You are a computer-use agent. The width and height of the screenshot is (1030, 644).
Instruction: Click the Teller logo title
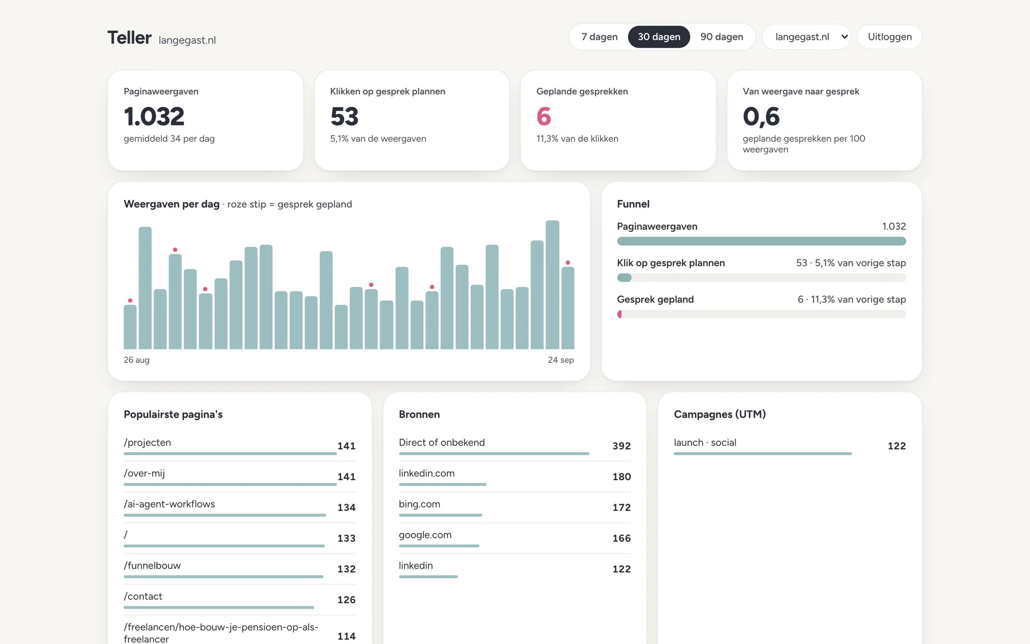(129, 38)
